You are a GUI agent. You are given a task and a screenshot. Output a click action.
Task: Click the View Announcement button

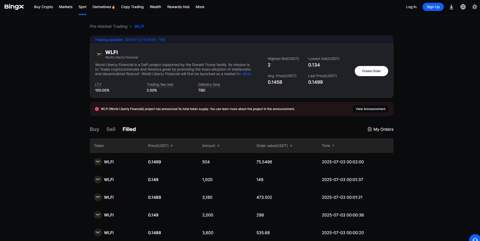(370, 109)
